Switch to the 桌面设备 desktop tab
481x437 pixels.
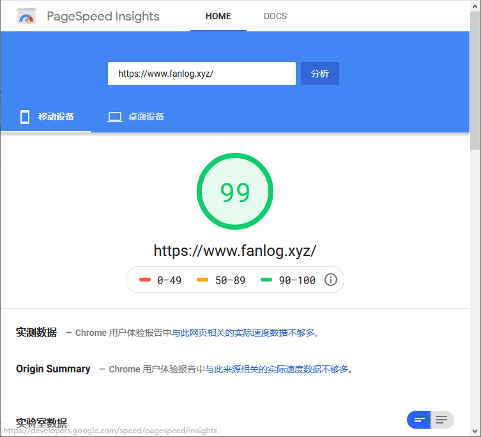click(x=135, y=117)
